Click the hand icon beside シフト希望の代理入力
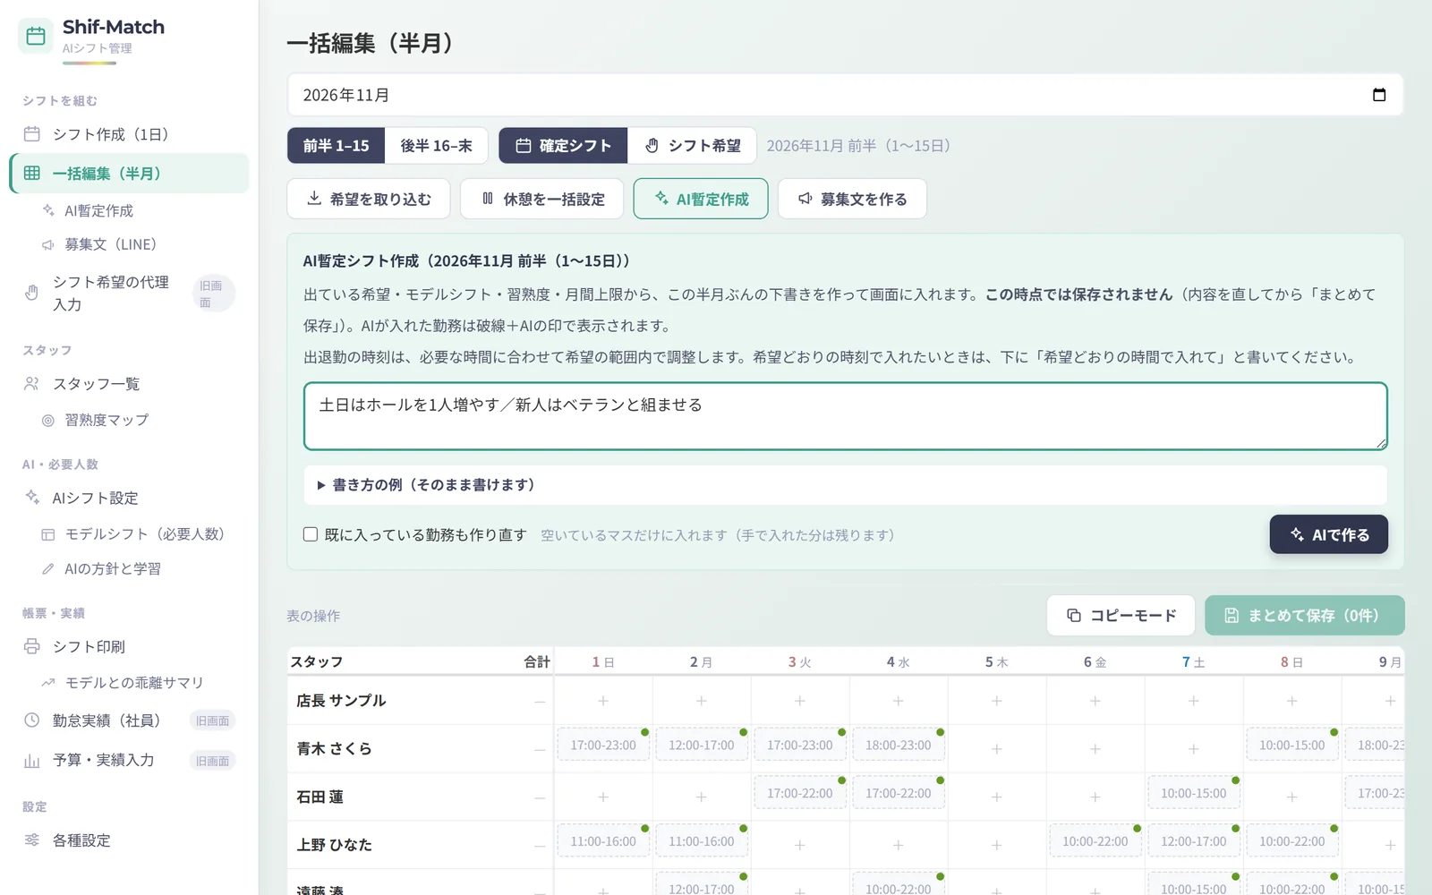Screen dimensions: 1432x895 [32, 293]
